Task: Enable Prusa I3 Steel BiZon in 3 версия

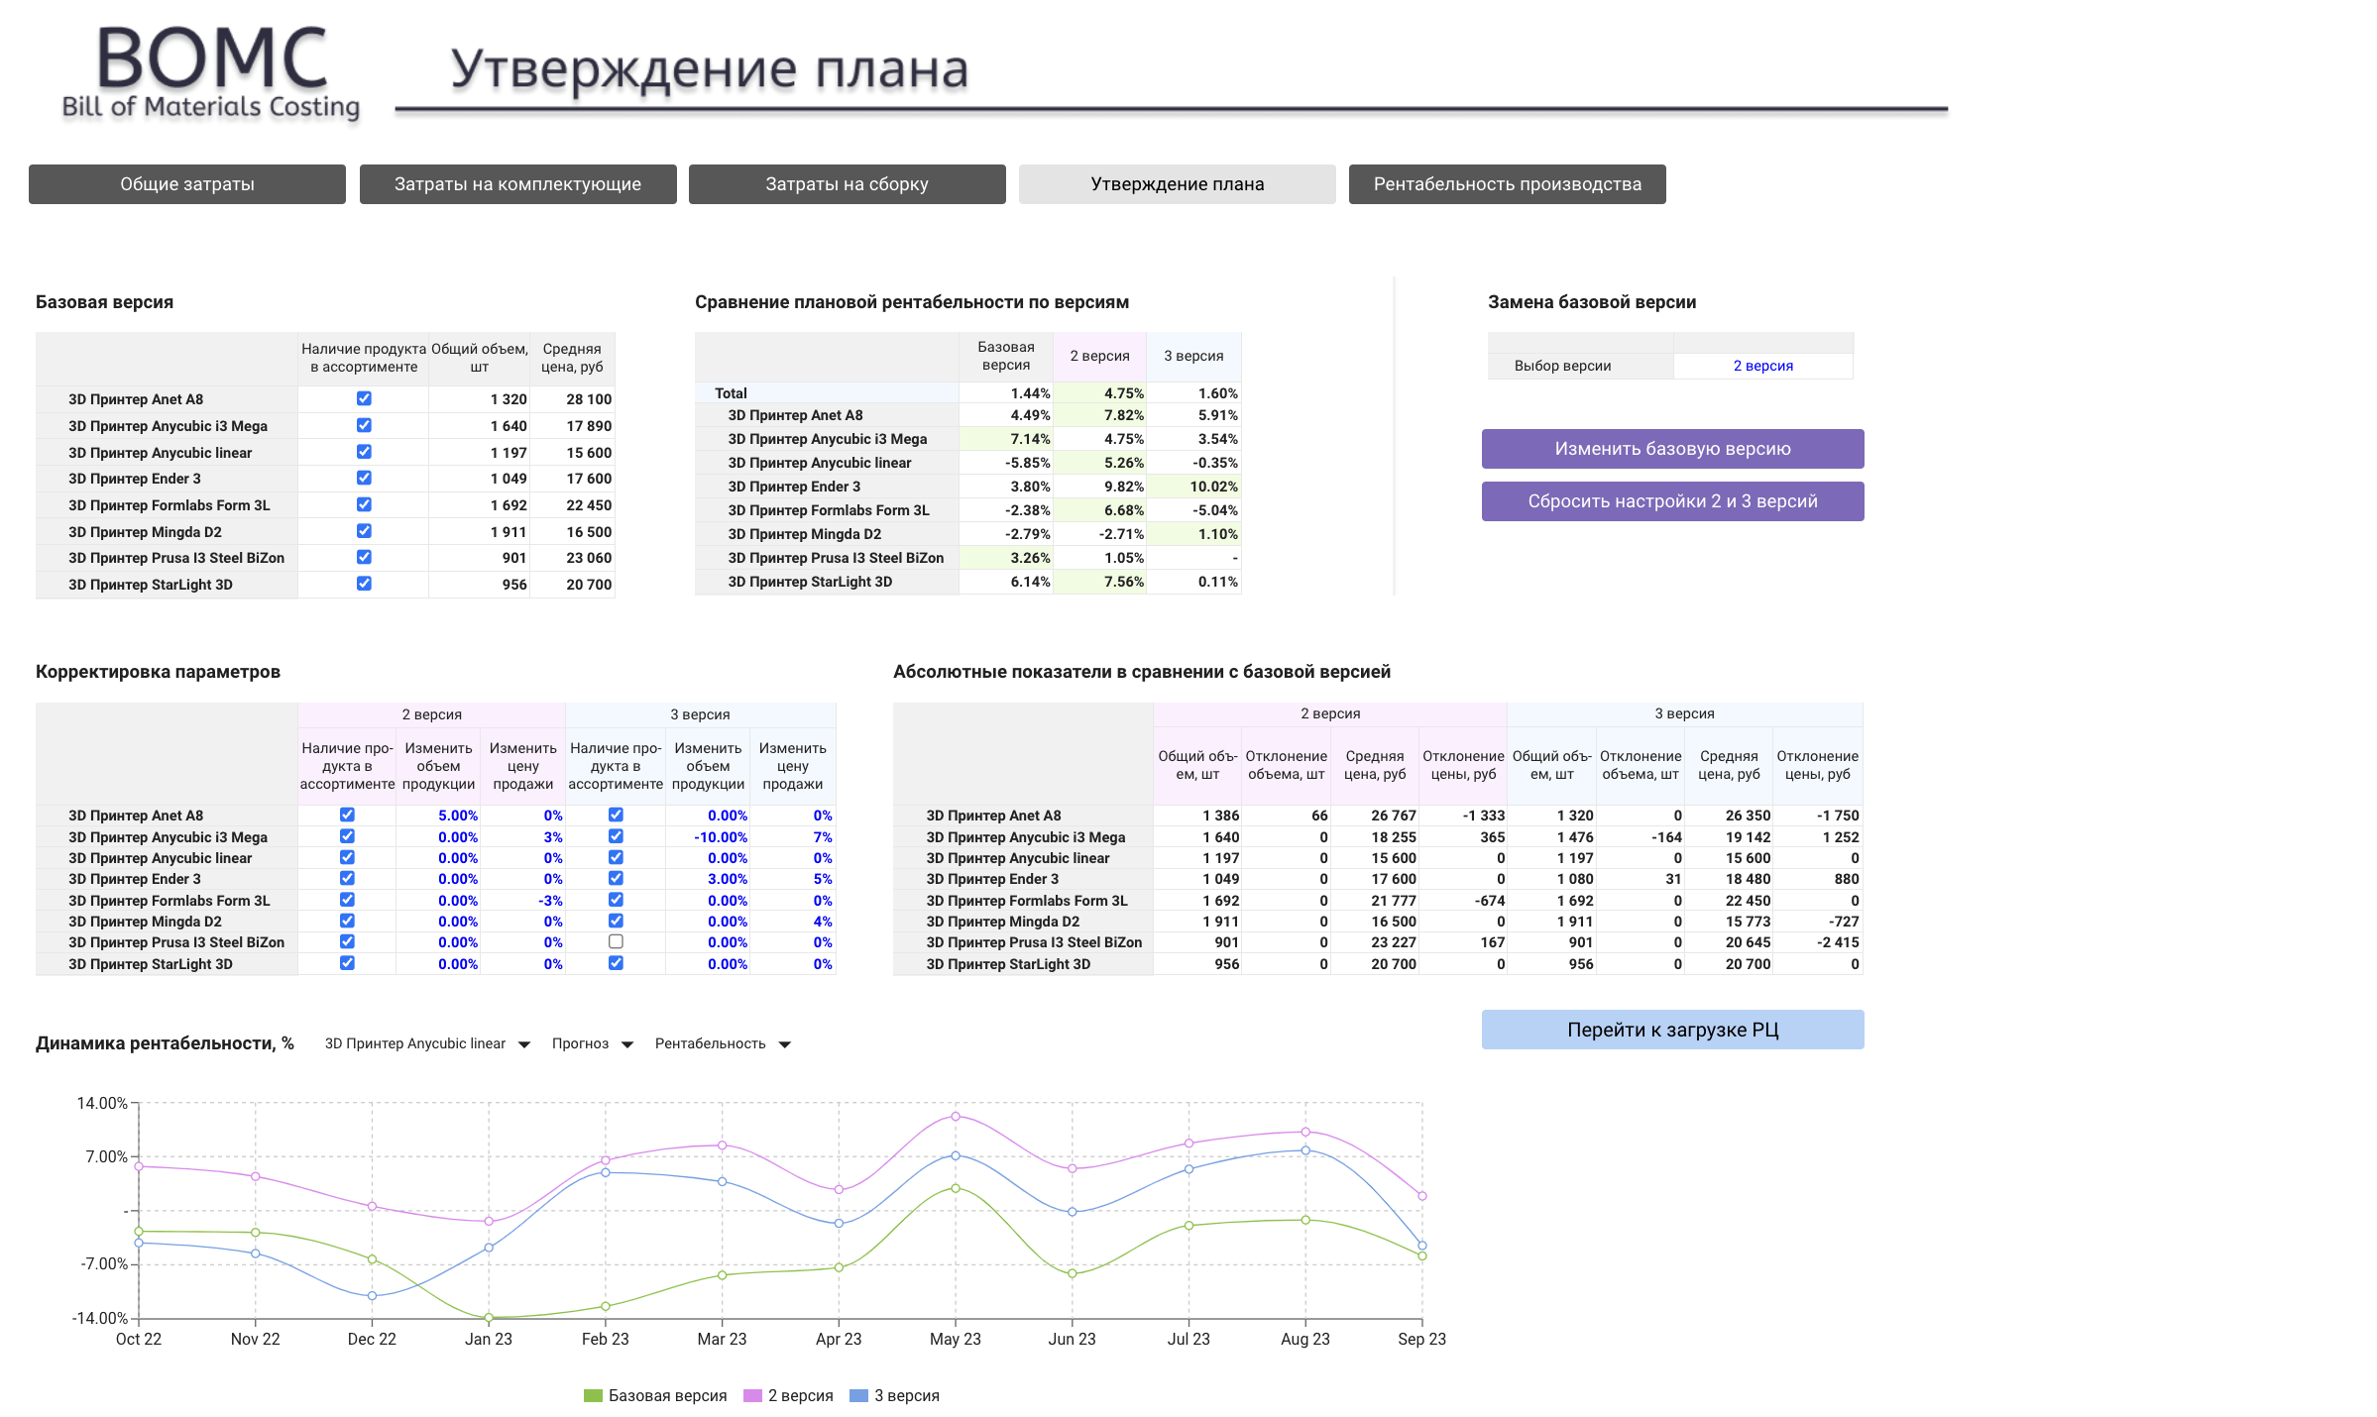Action: [616, 941]
